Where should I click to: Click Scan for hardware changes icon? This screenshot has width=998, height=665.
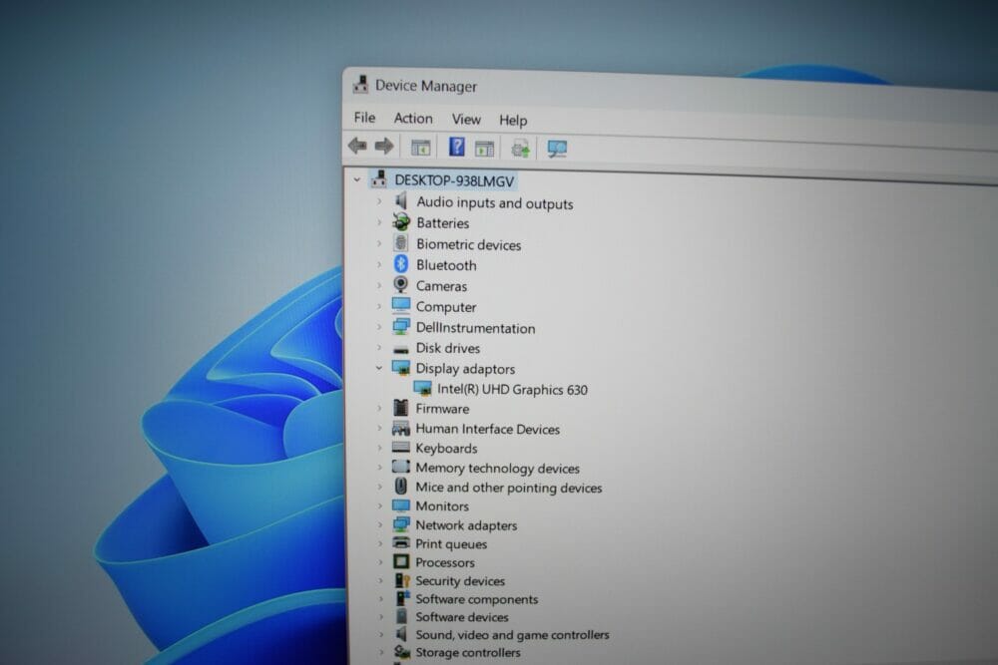click(x=557, y=150)
